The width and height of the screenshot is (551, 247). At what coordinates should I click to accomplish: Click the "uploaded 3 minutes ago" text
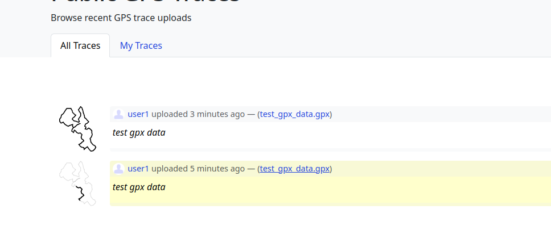pos(198,114)
